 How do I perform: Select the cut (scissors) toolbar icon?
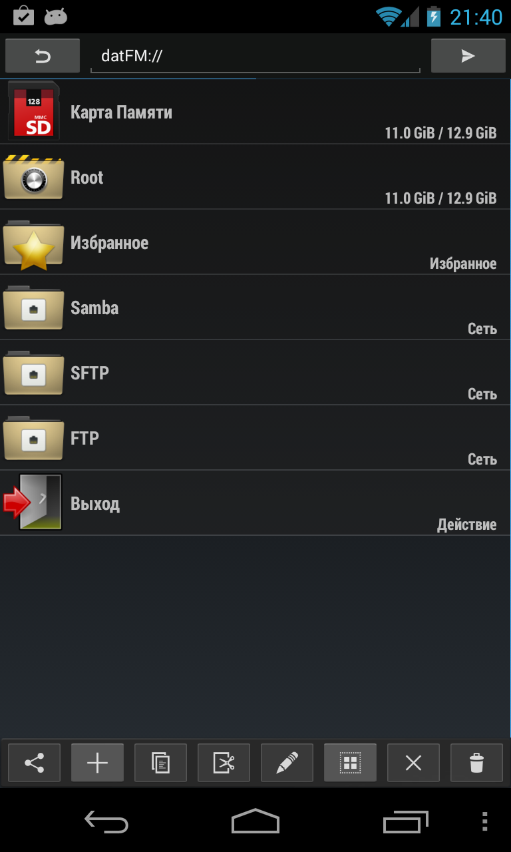(224, 763)
